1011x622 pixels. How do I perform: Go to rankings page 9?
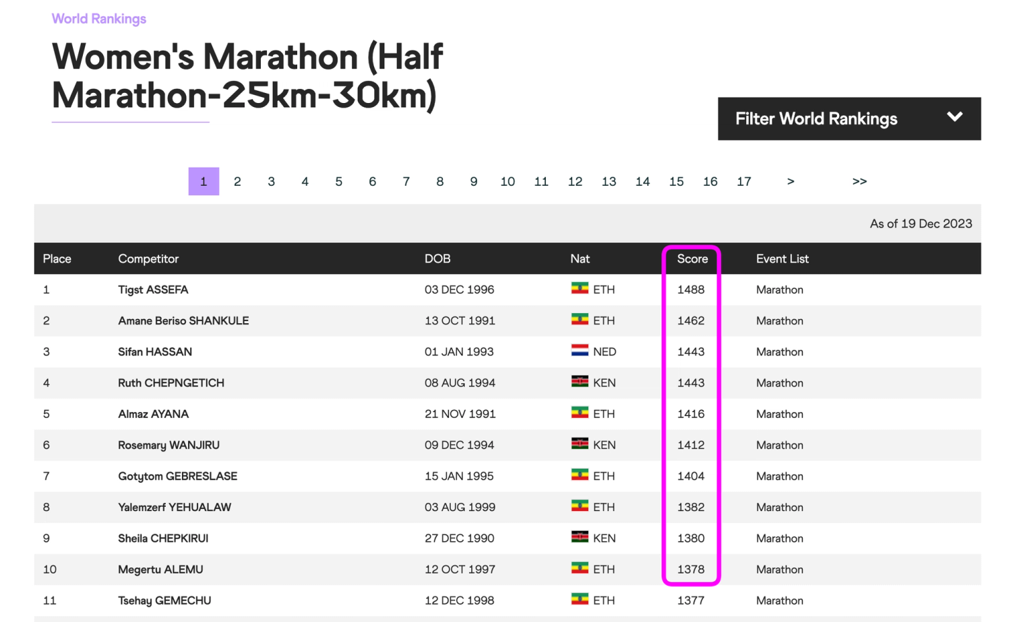474,182
